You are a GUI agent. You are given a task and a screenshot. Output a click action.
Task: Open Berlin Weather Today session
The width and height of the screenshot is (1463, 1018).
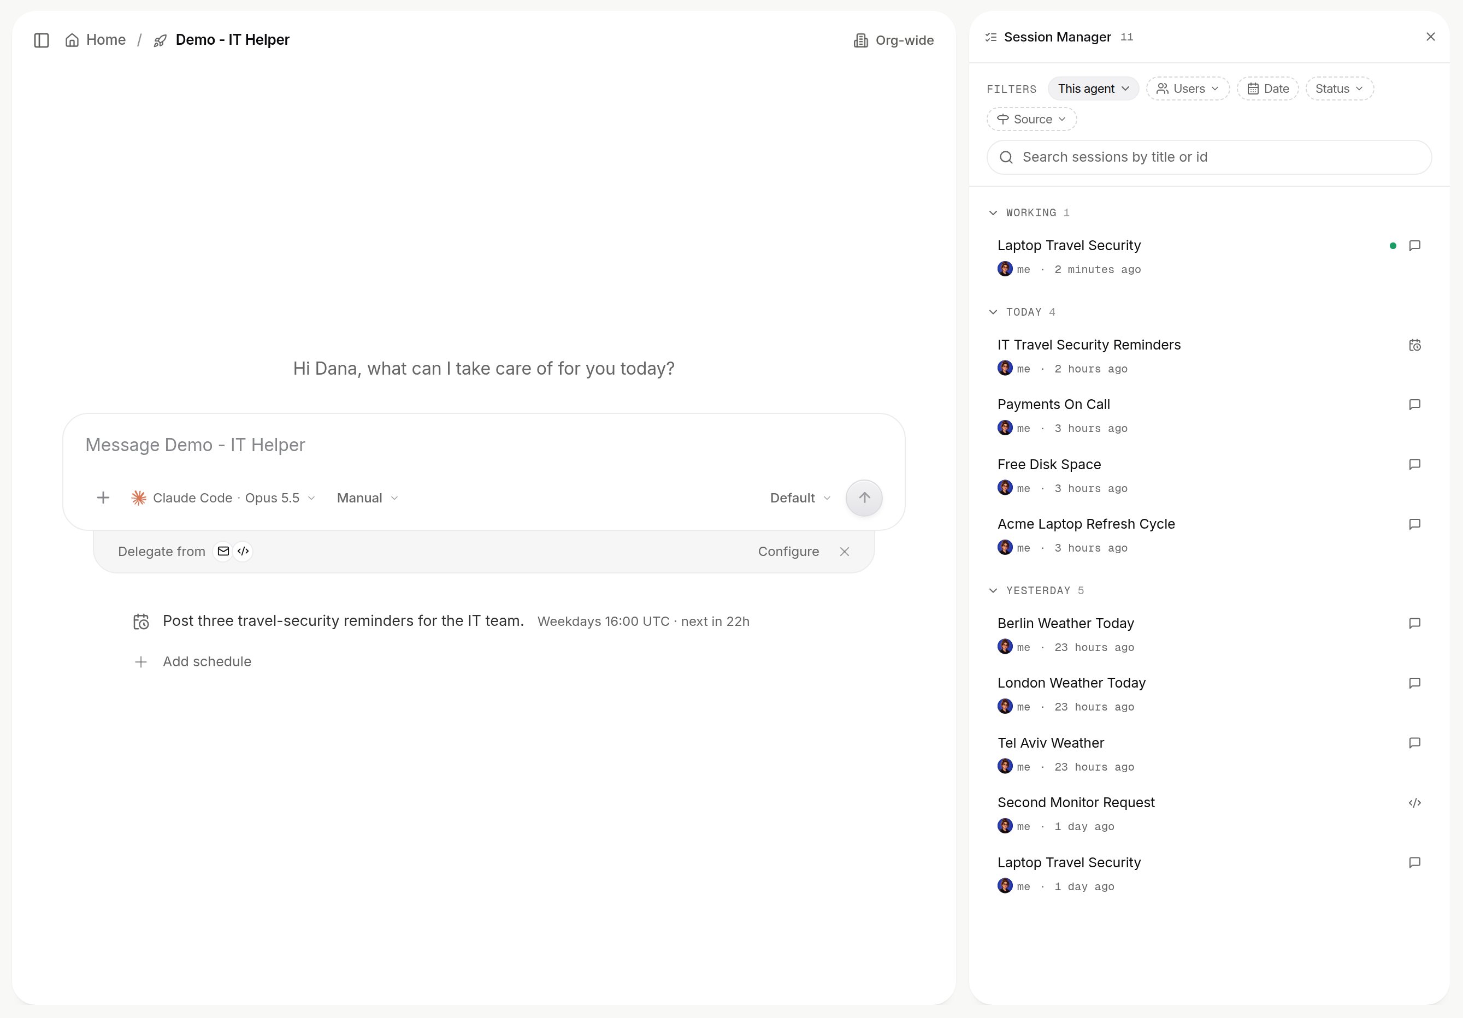[x=1209, y=635]
